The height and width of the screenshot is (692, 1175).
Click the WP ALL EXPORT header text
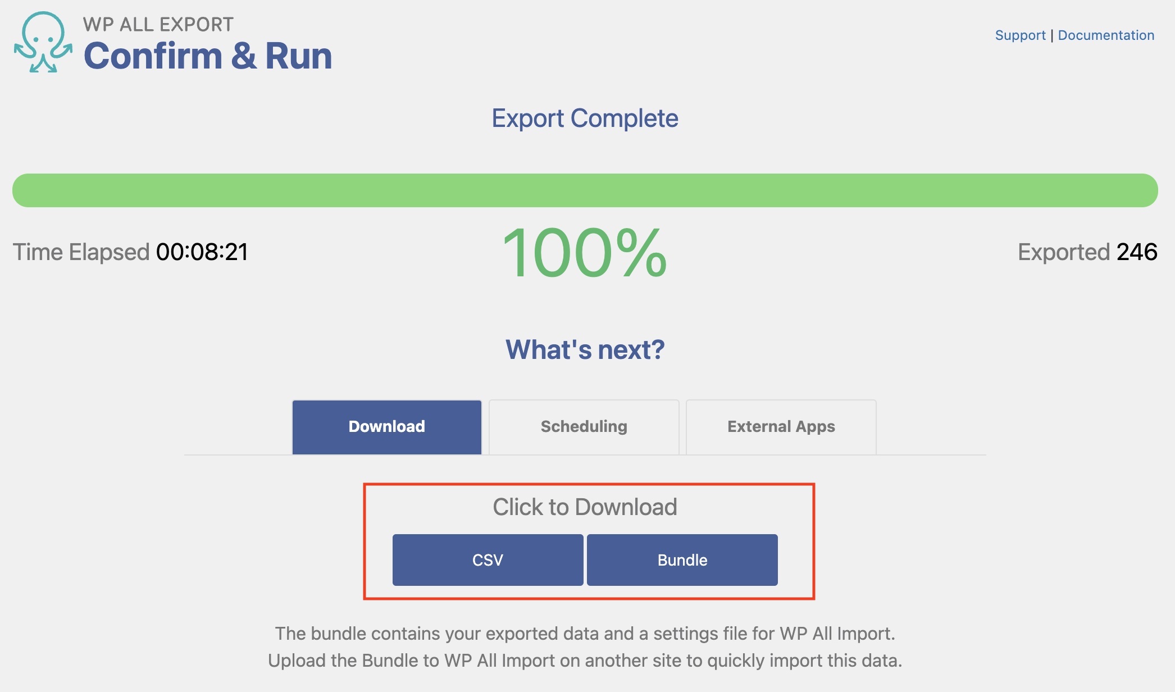click(158, 25)
